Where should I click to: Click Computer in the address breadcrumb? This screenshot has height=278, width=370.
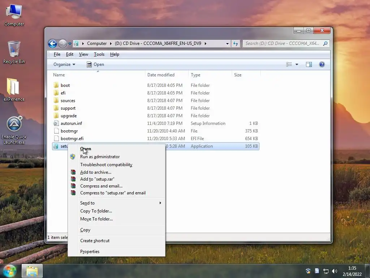coord(97,43)
